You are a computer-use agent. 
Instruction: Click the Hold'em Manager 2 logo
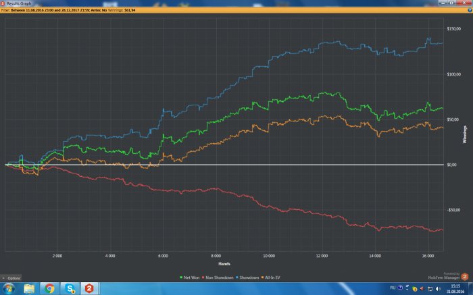tap(465, 276)
